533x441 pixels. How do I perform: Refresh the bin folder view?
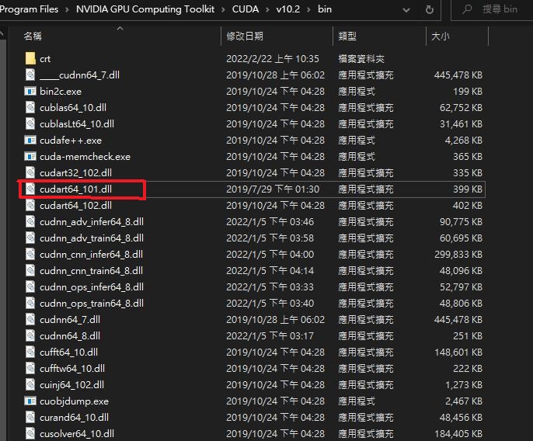[430, 9]
